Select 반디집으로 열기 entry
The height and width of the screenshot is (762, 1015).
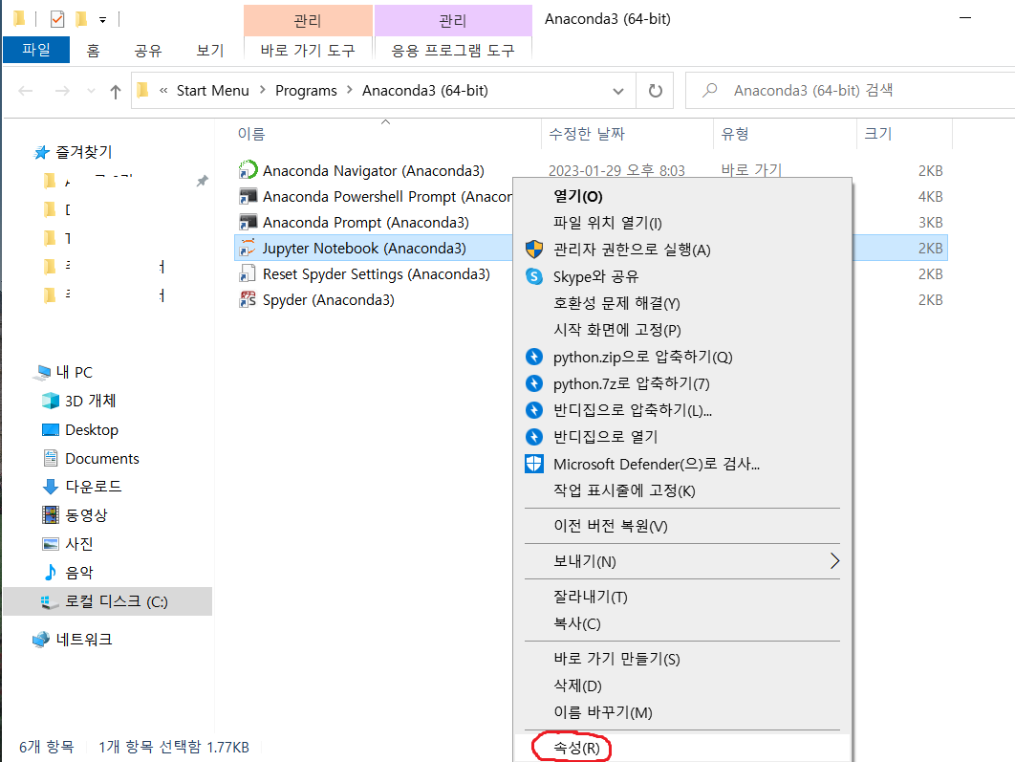(682, 437)
